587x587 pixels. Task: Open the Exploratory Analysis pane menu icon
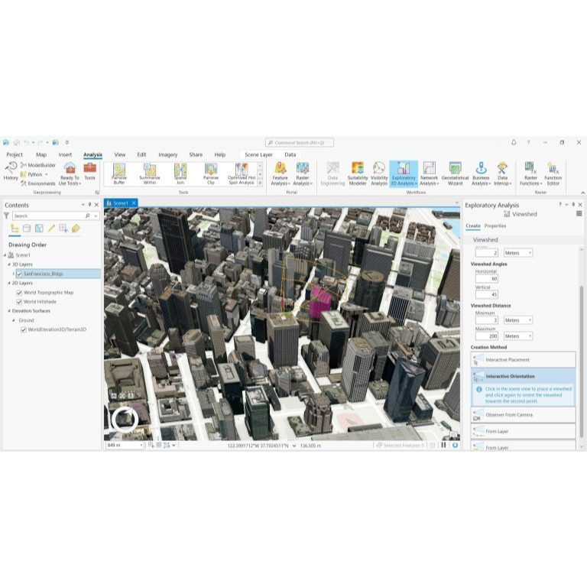(x=579, y=214)
